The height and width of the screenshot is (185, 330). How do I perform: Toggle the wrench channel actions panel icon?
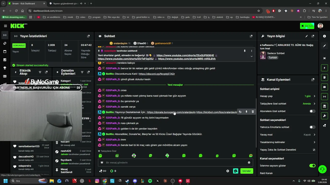[324, 116]
